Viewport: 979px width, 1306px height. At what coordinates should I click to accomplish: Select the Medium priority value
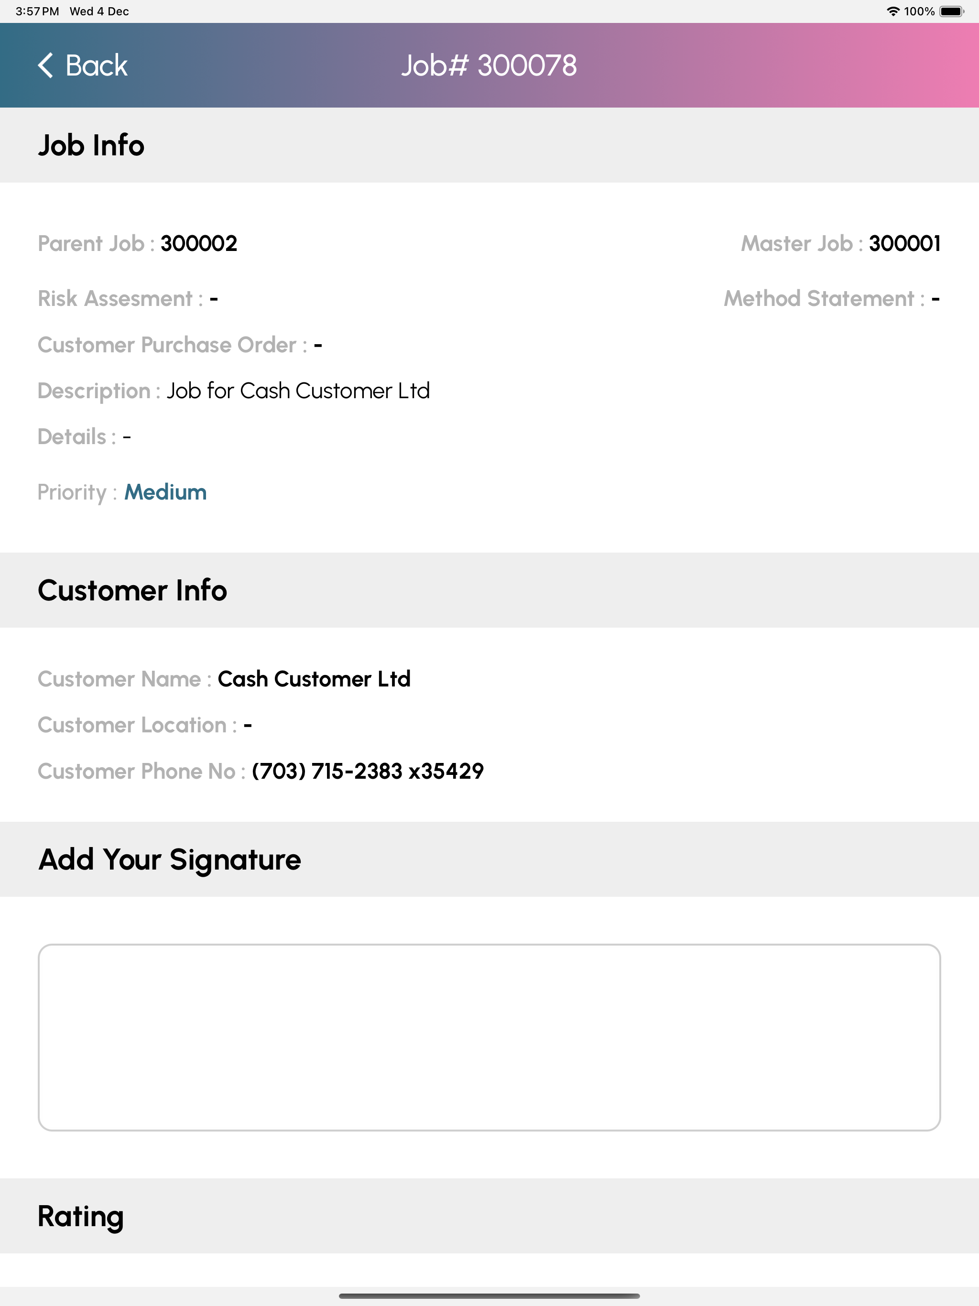coord(165,492)
